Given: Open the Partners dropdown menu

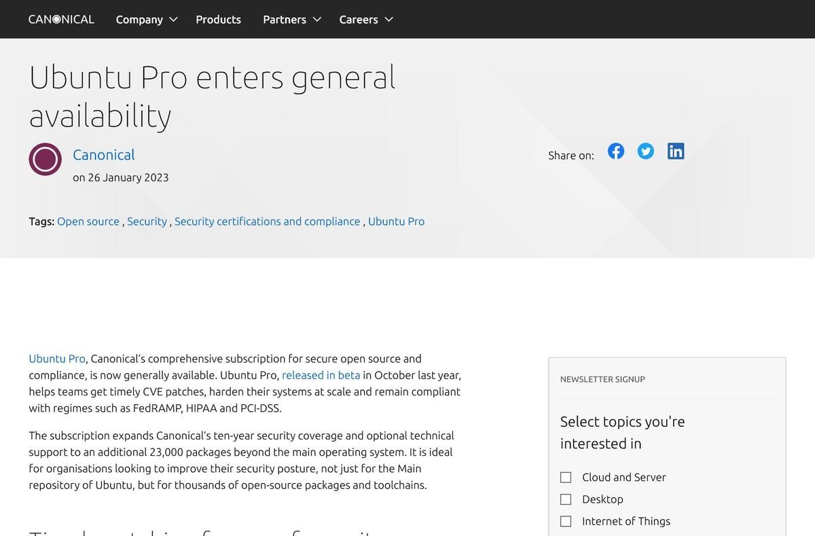Looking at the screenshot, I should point(292,19).
